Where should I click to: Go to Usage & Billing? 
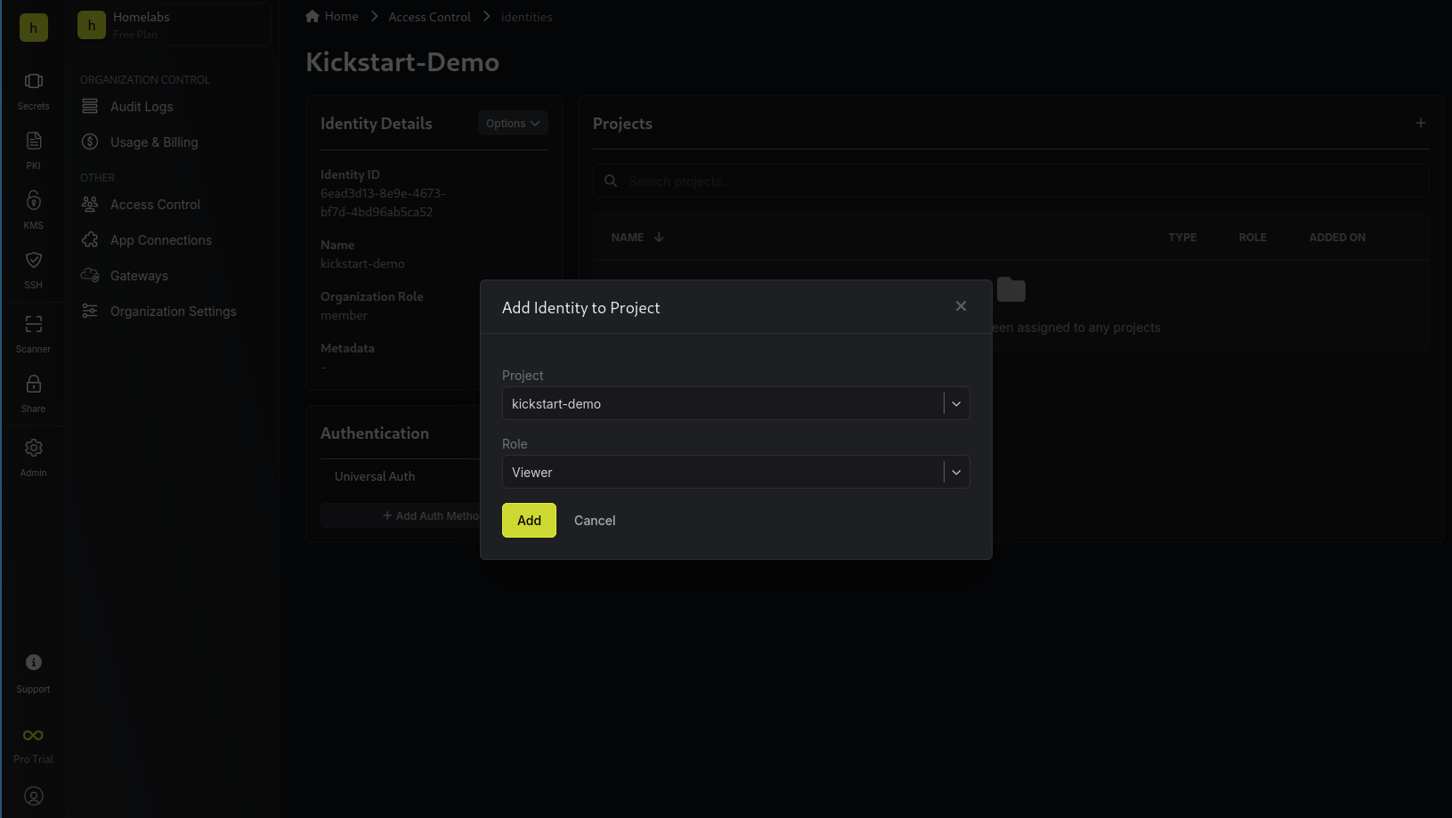point(154,142)
